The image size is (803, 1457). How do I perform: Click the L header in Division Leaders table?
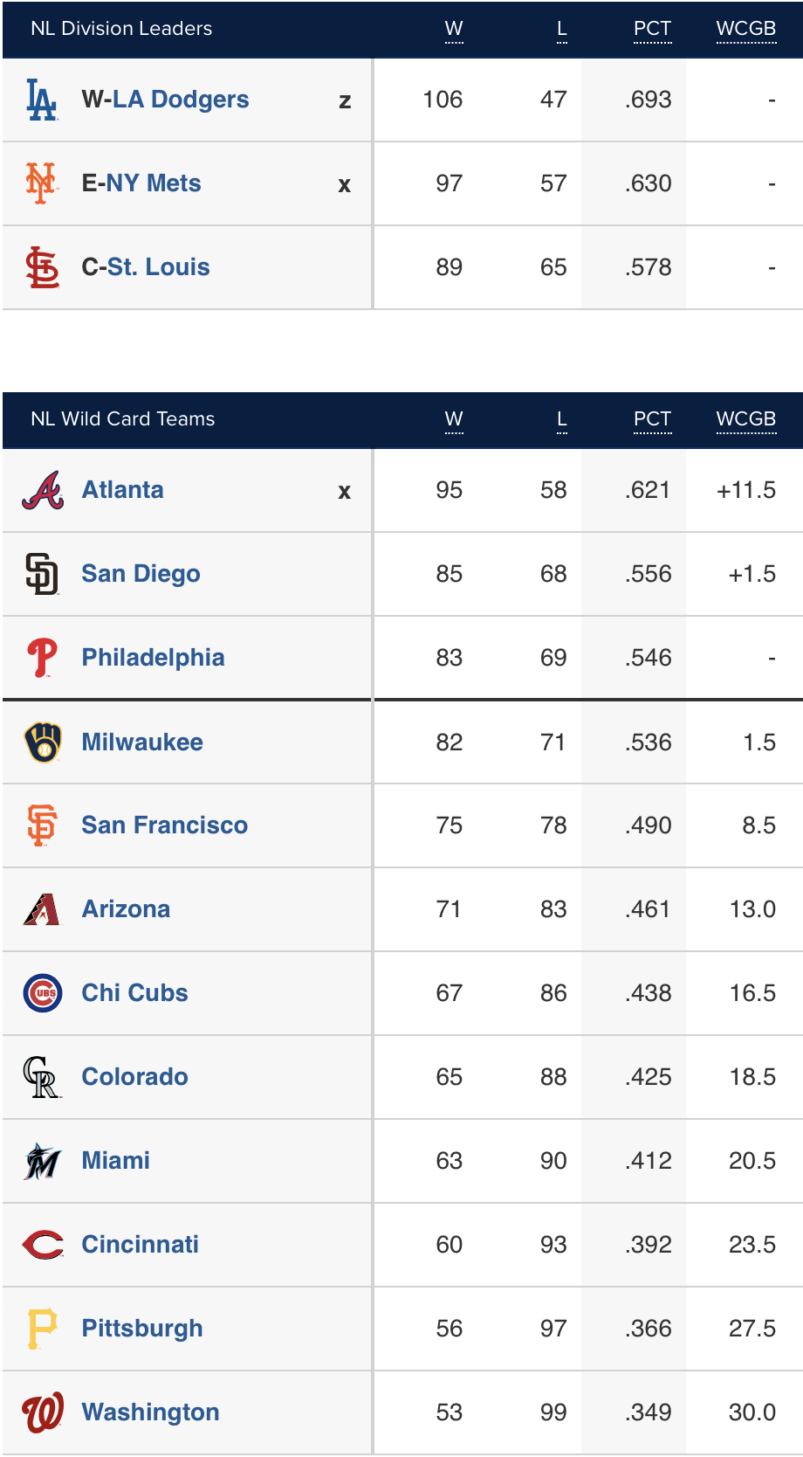[x=561, y=29]
